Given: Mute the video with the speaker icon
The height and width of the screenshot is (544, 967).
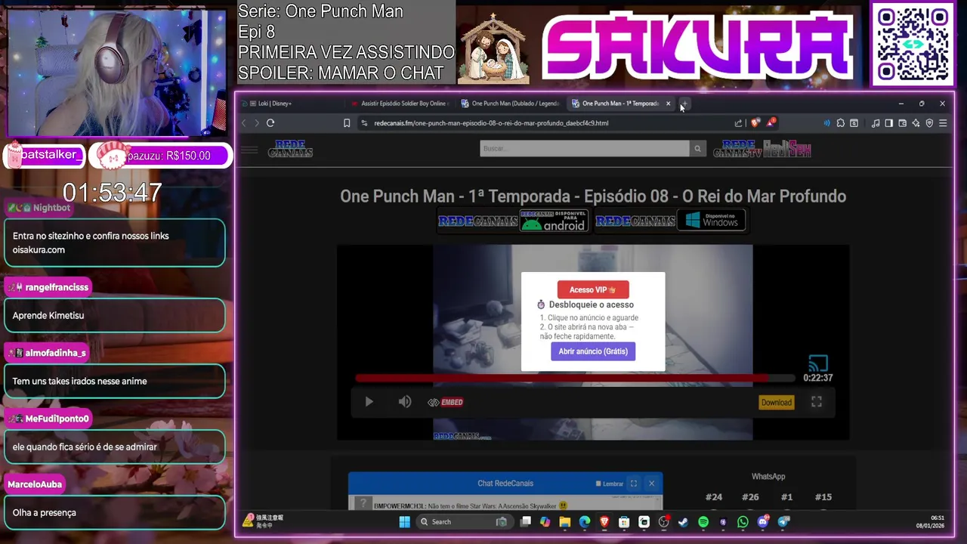Looking at the screenshot, I should [405, 402].
